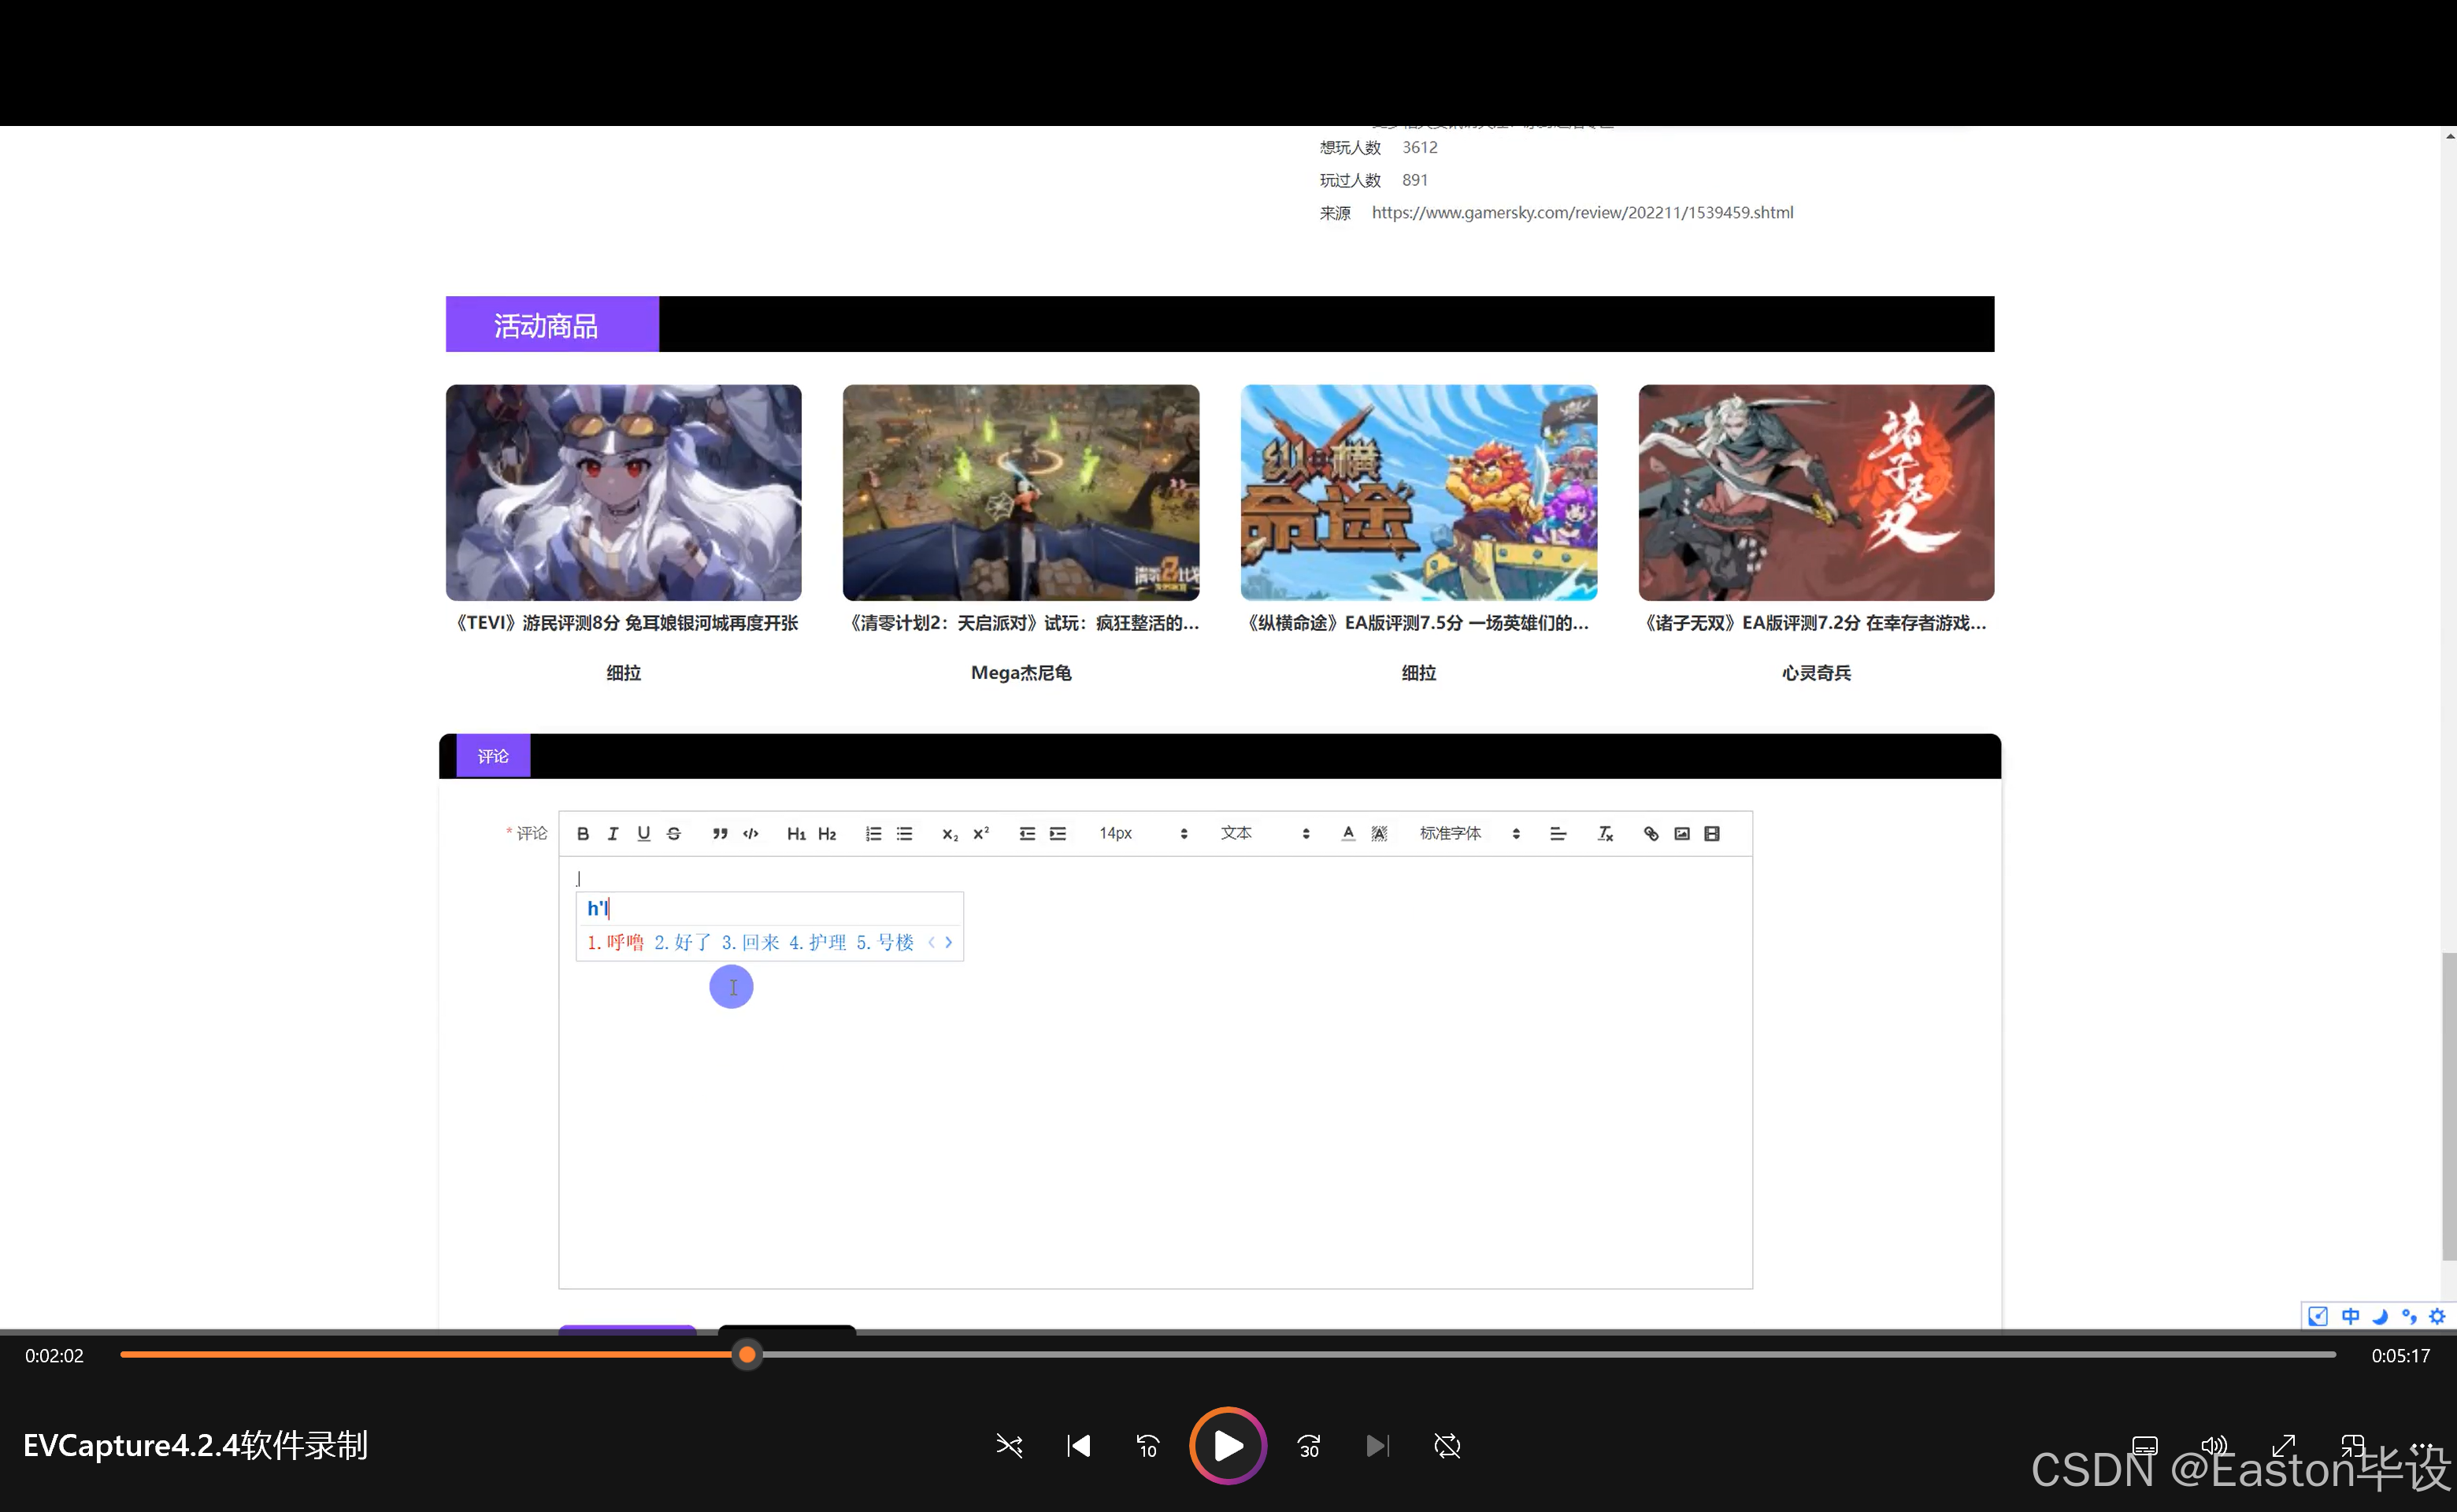
Task: Apply subscript formatting
Action: (950, 833)
